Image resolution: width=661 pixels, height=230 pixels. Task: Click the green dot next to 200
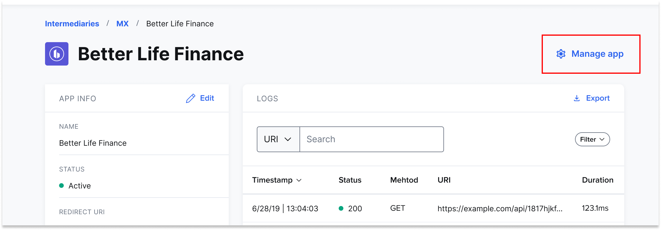(341, 208)
